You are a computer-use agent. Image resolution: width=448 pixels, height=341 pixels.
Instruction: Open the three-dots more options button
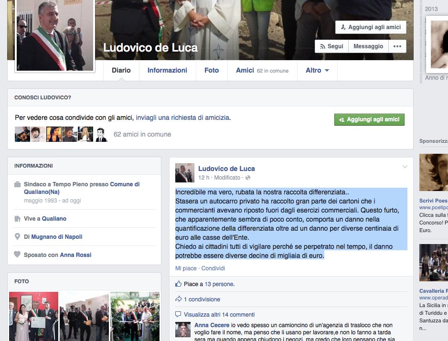tap(397, 46)
